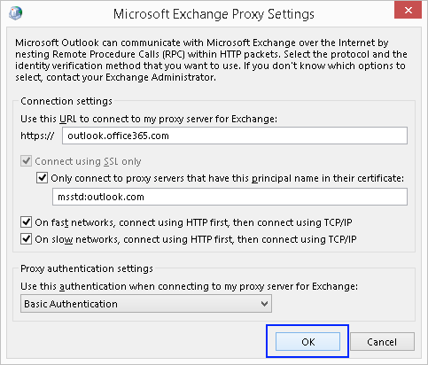This screenshot has width=428, height=365.
Task: Click the fast networks option label text
Action: [x=193, y=222]
